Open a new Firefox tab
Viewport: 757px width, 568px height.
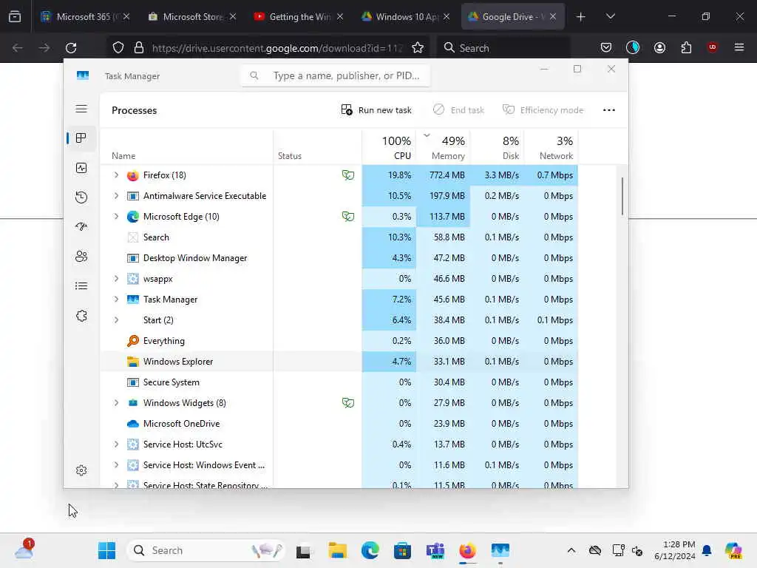[581, 17]
